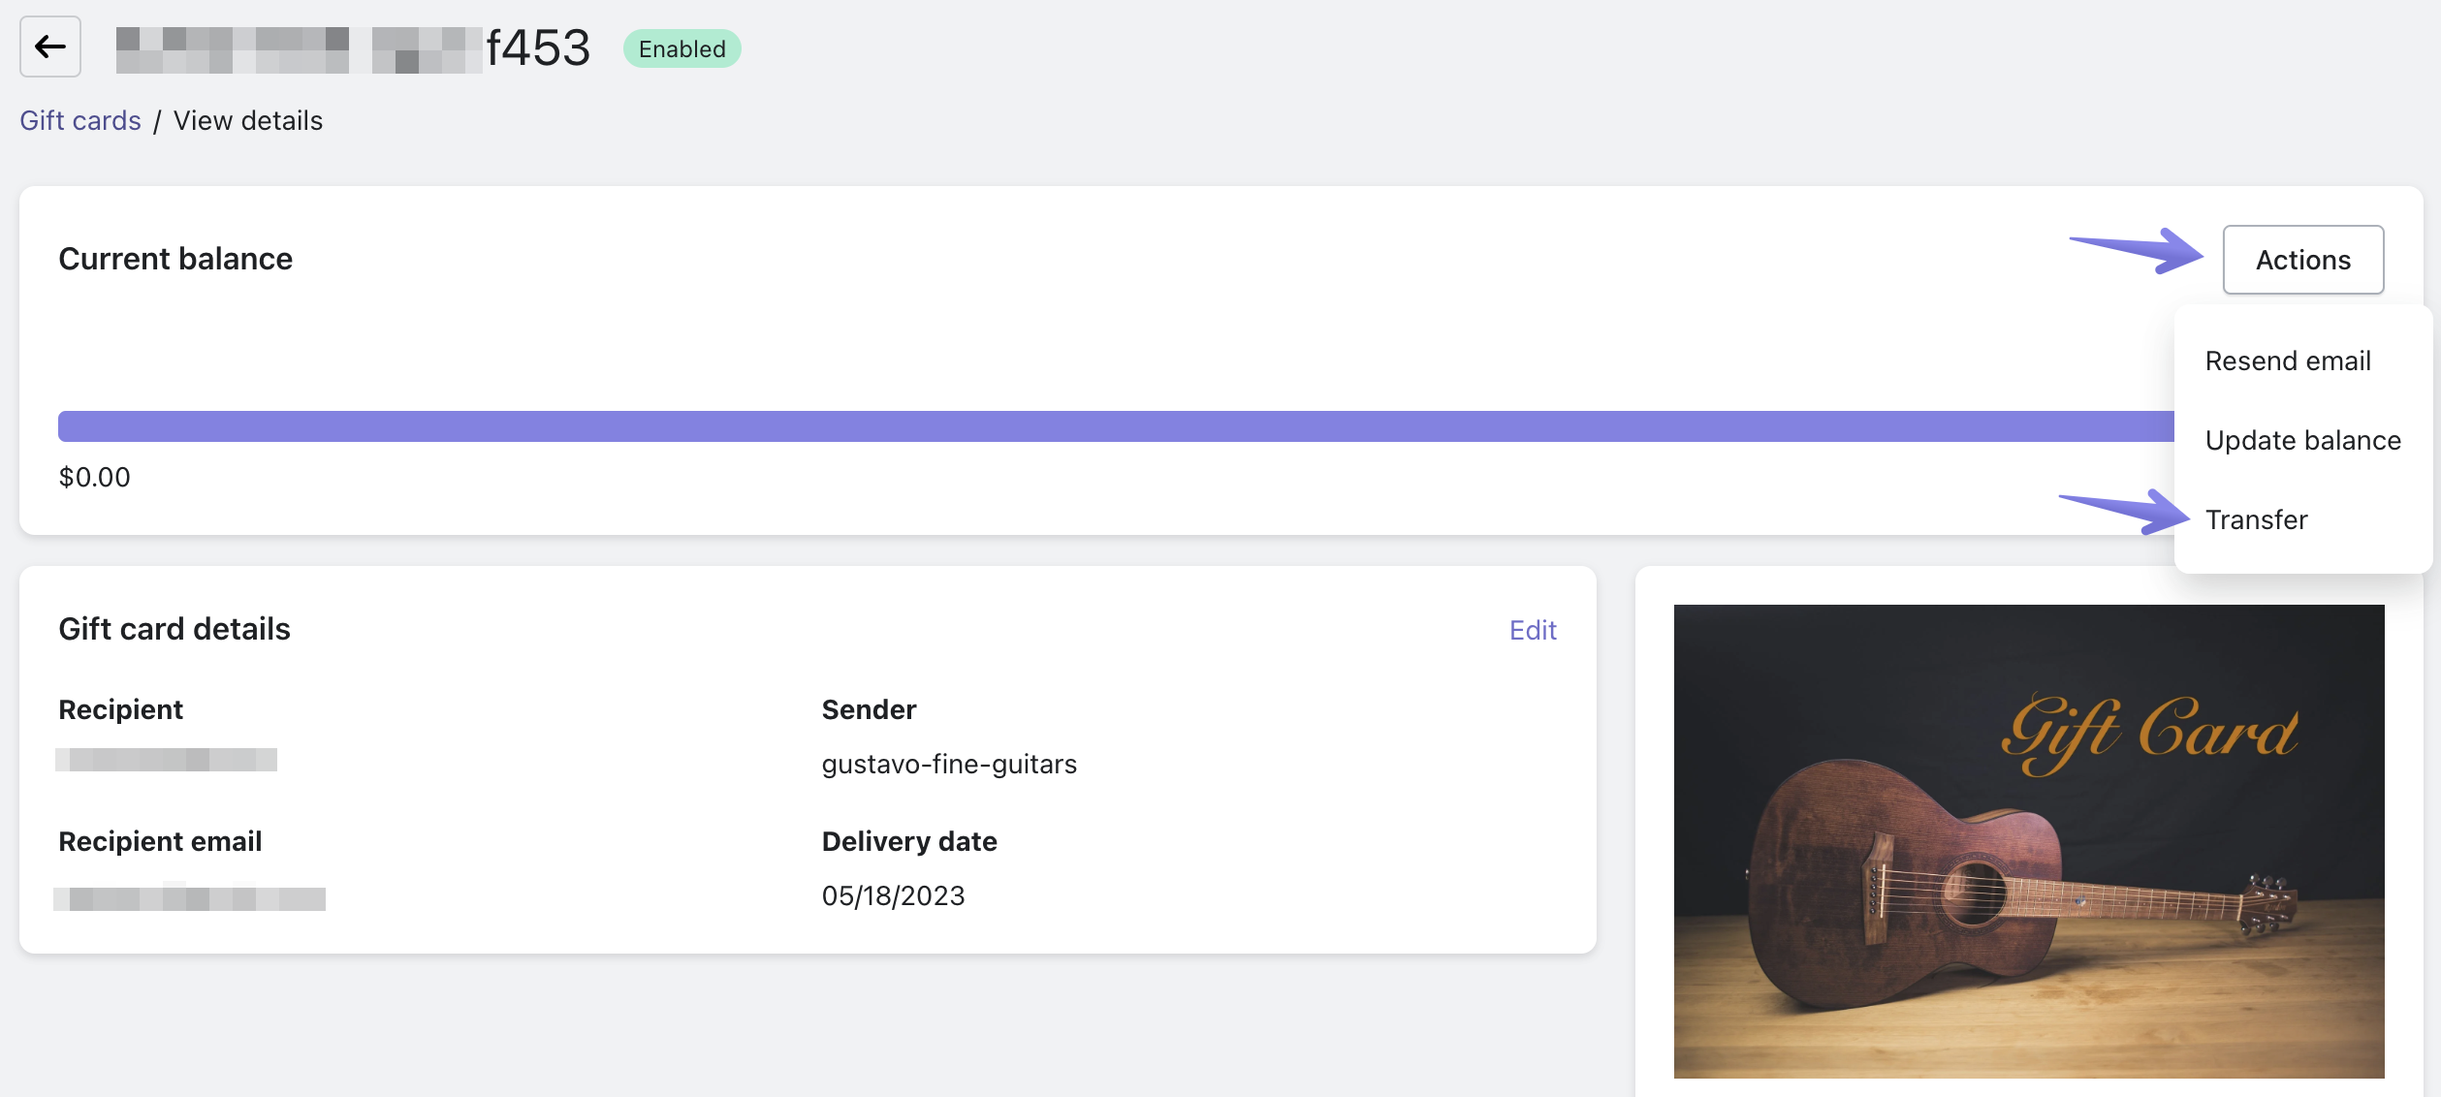Go to Gift cards breadcrumb link
The image size is (2441, 1097).
click(80, 120)
